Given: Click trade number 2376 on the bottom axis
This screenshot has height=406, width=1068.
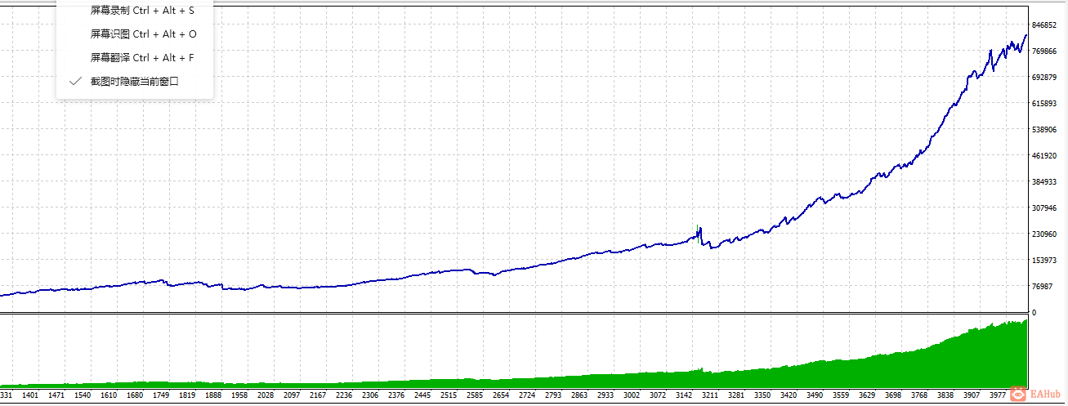Looking at the screenshot, I should 396,395.
